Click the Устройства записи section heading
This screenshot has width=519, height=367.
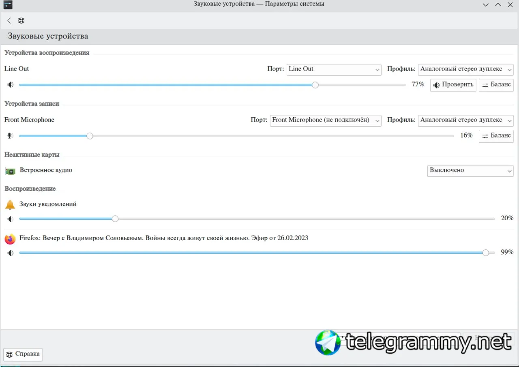coord(32,104)
